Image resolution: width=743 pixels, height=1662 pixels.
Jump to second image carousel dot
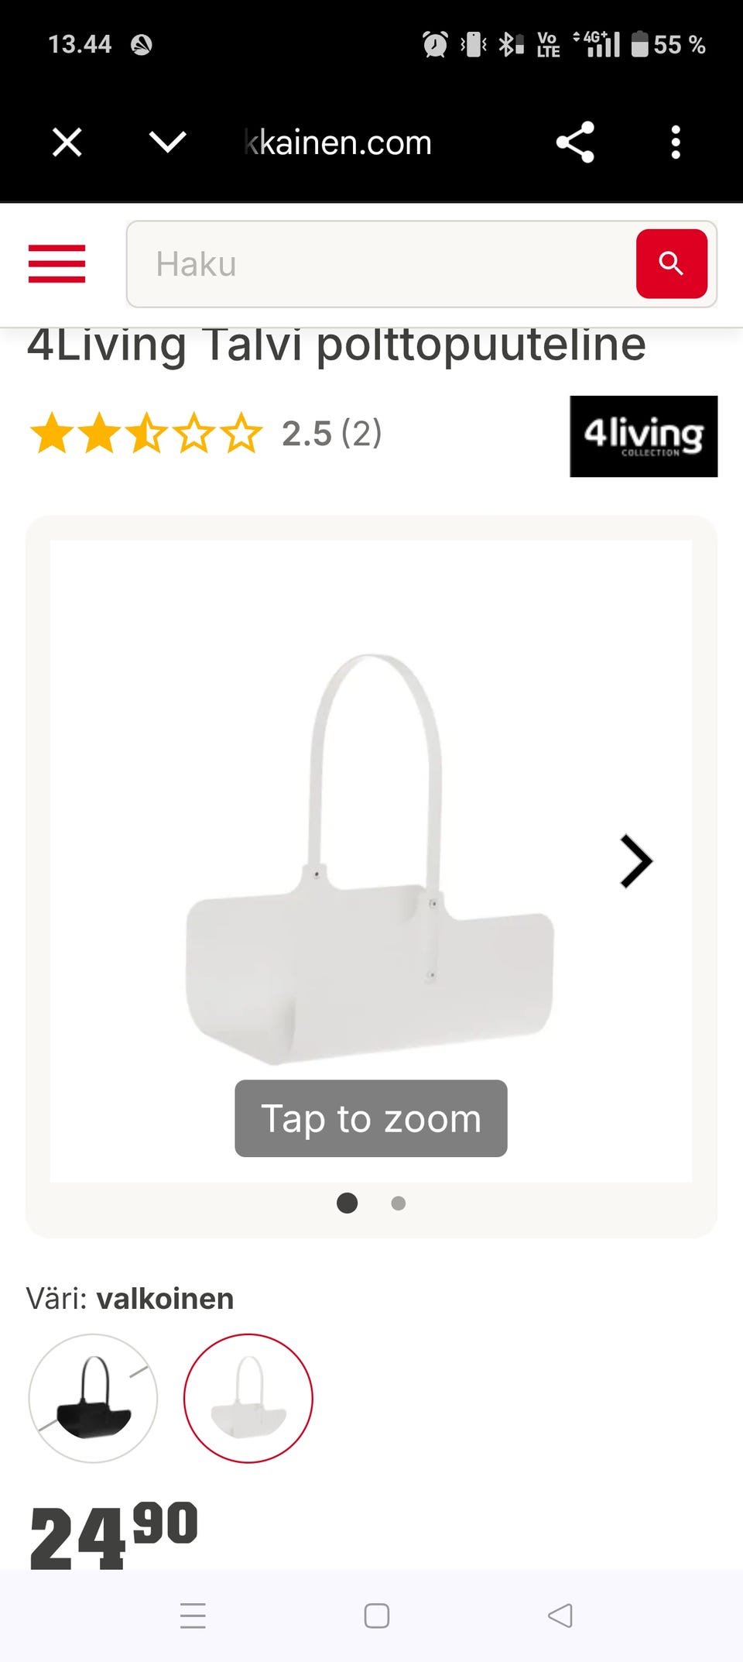[x=399, y=1203]
